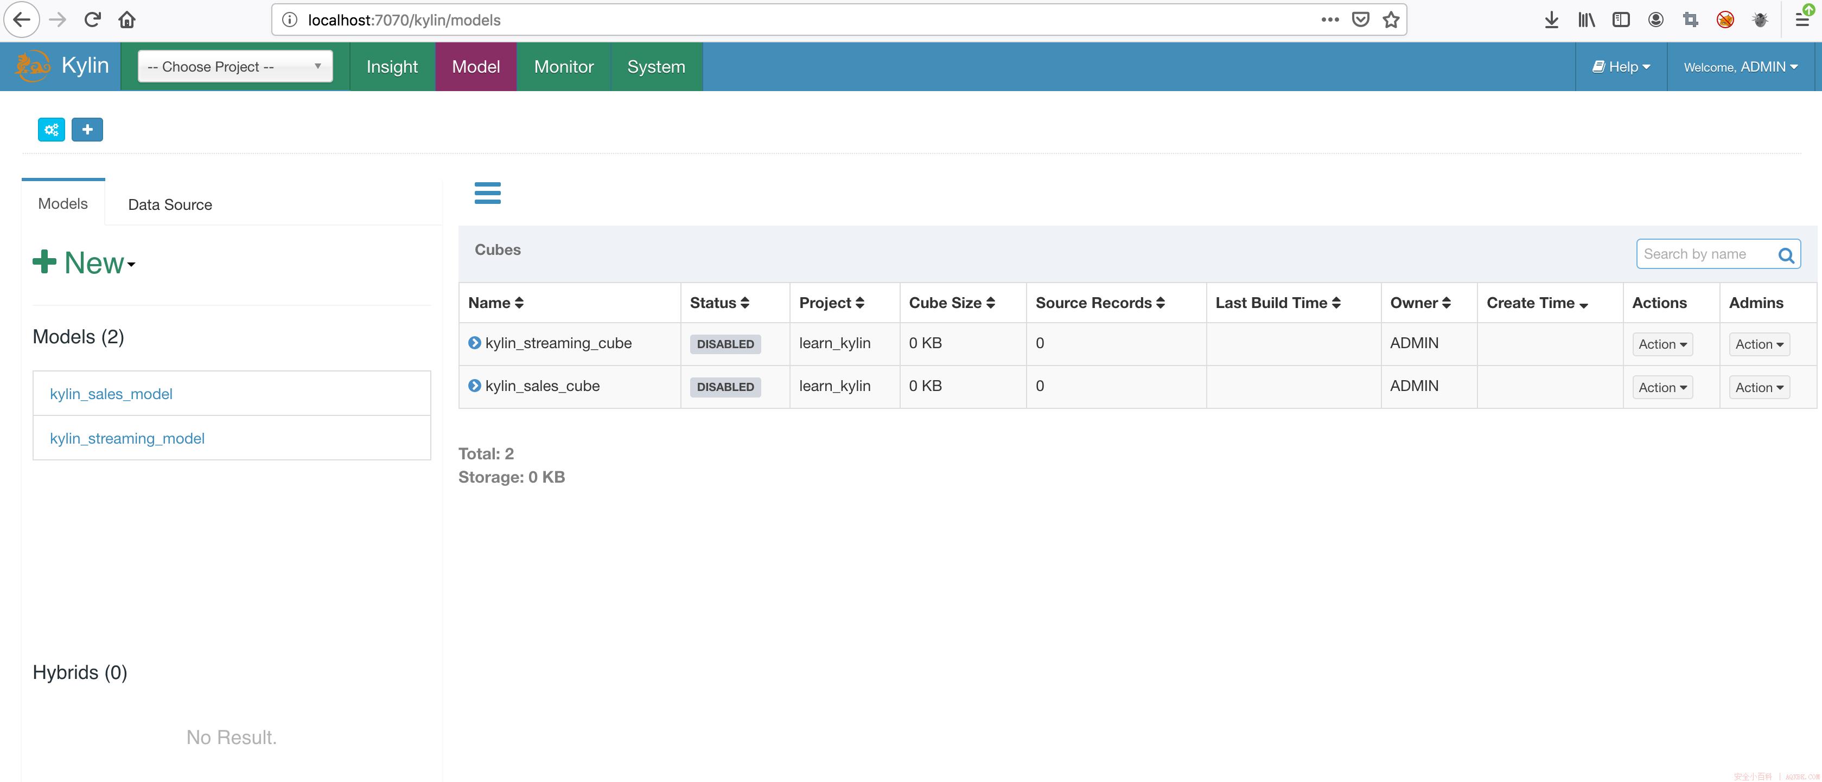Click the screenshot crop extension icon
1822x782 pixels.
click(1691, 20)
